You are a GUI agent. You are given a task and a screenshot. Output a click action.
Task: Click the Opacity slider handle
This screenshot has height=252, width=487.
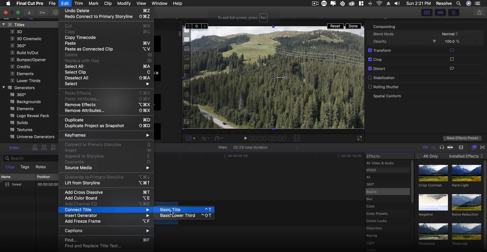pos(434,41)
